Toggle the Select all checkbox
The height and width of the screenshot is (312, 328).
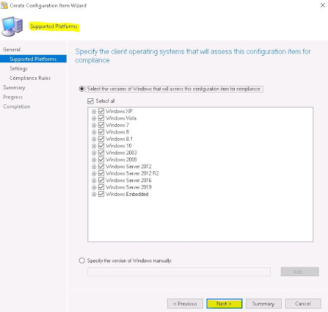pos(90,101)
